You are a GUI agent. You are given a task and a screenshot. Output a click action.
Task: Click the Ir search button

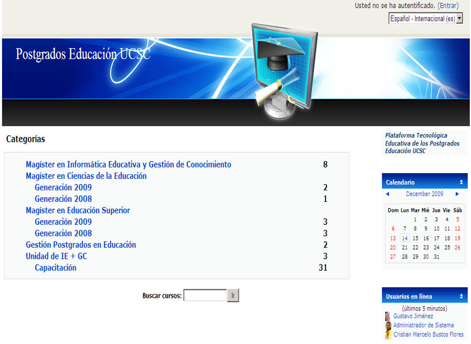point(233,295)
